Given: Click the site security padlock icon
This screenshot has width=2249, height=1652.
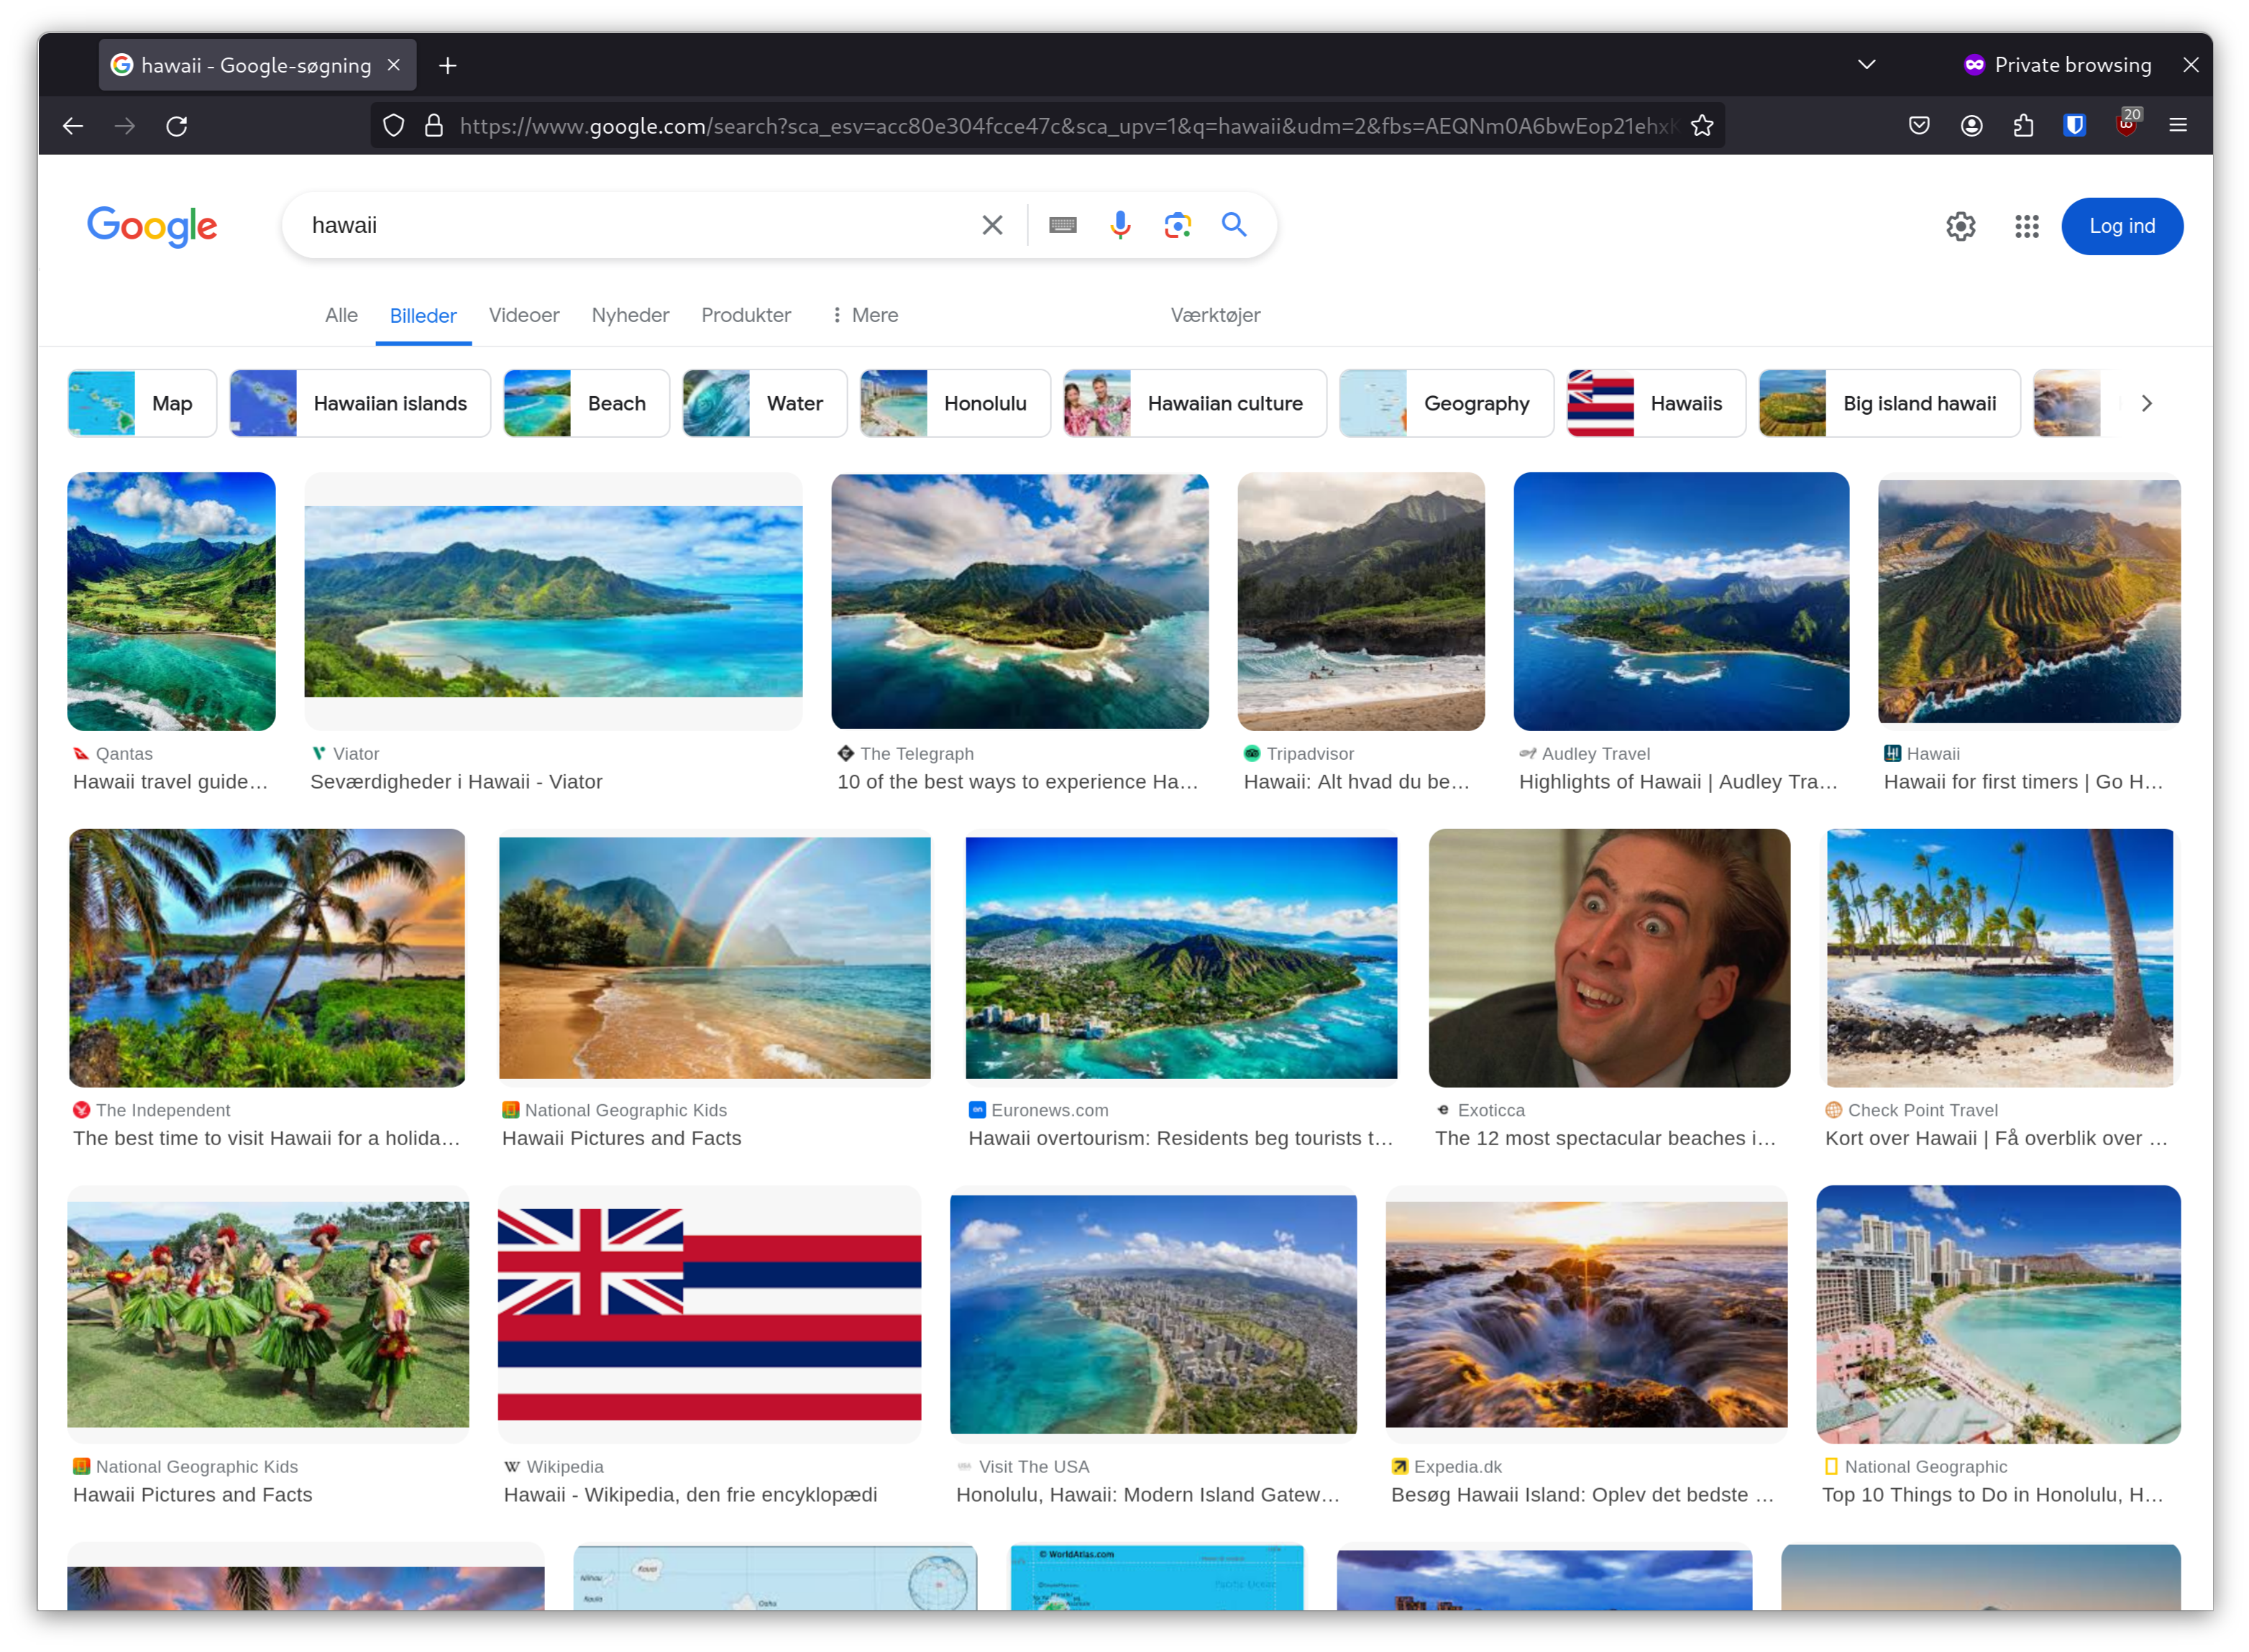Looking at the screenshot, I should tap(434, 126).
